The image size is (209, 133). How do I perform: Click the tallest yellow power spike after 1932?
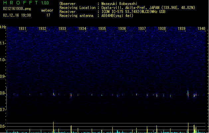pos(53,127)
